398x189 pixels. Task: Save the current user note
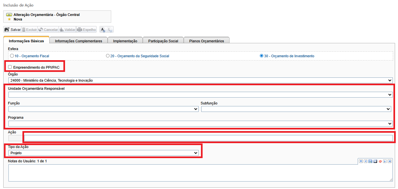370,161
